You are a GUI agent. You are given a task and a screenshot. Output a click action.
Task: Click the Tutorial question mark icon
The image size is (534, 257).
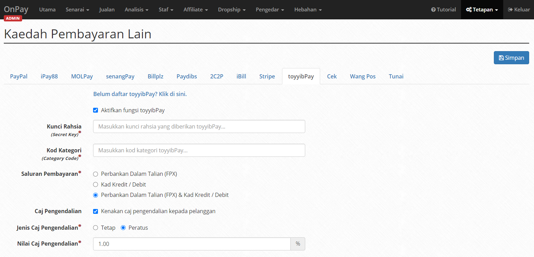click(x=434, y=9)
